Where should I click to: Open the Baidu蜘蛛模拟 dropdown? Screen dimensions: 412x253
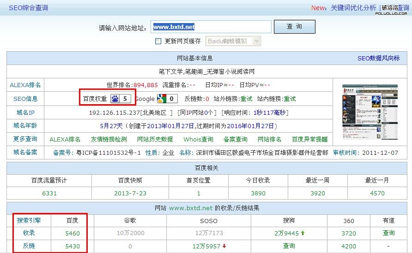[x=233, y=41]
